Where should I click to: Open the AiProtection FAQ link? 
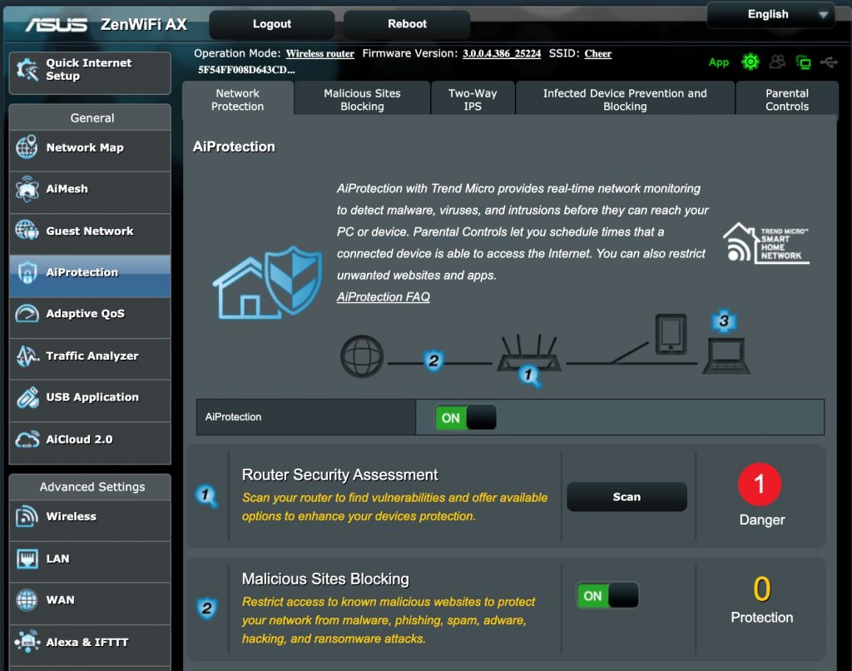(x=383, y=297)
